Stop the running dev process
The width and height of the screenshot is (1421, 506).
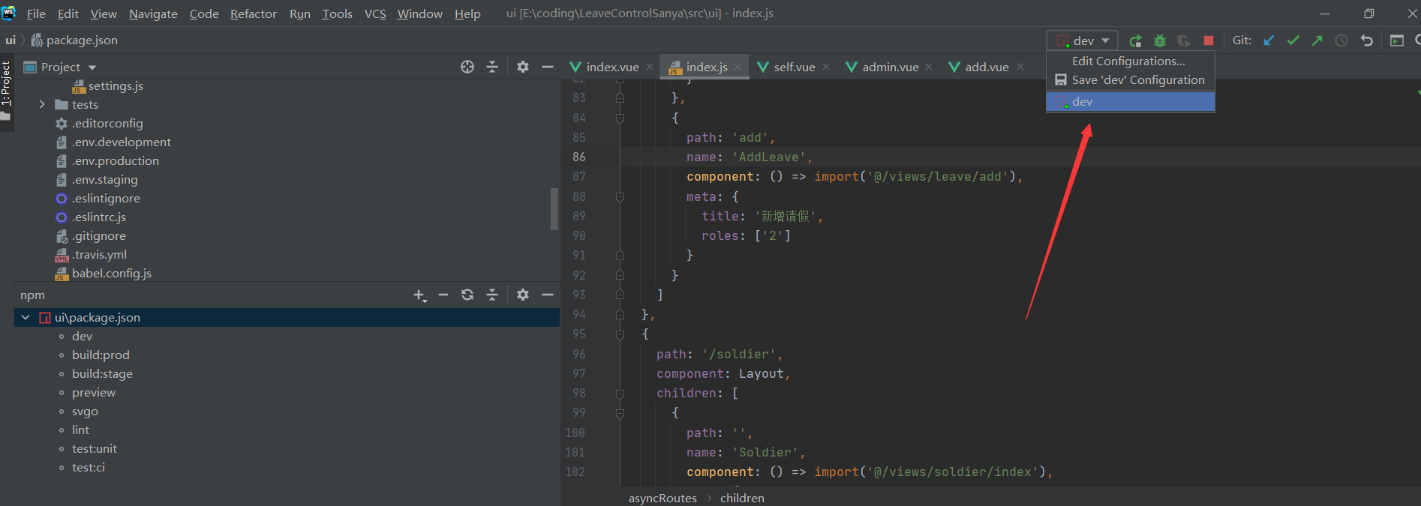click(1208, 40)
